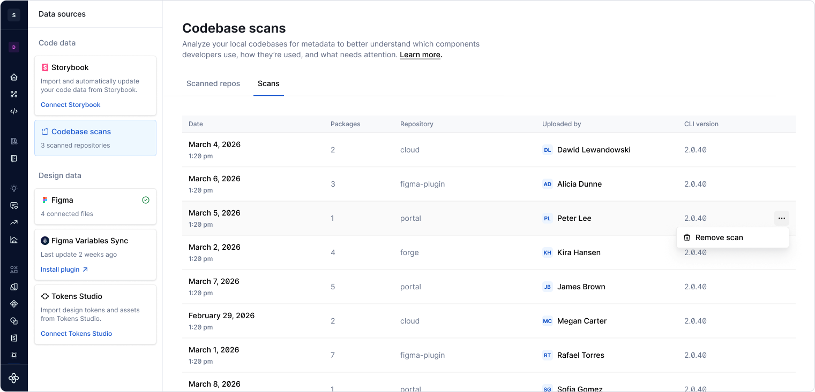Select the purple D project badge
The image size is (815, 392).
point(14,47)
